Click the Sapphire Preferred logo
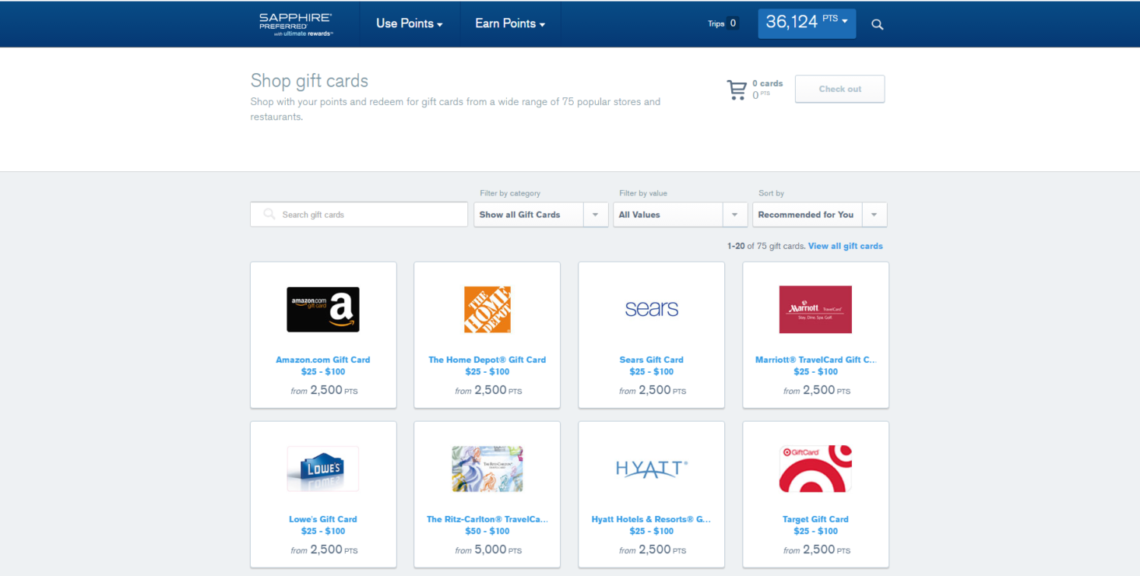The width and height of the screenshot is (1140, 576). pyautogui.click(x=297, y=24)
